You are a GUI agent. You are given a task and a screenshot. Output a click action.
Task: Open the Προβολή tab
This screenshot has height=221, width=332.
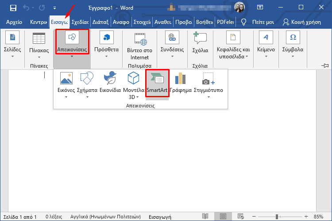coord(184,22)
